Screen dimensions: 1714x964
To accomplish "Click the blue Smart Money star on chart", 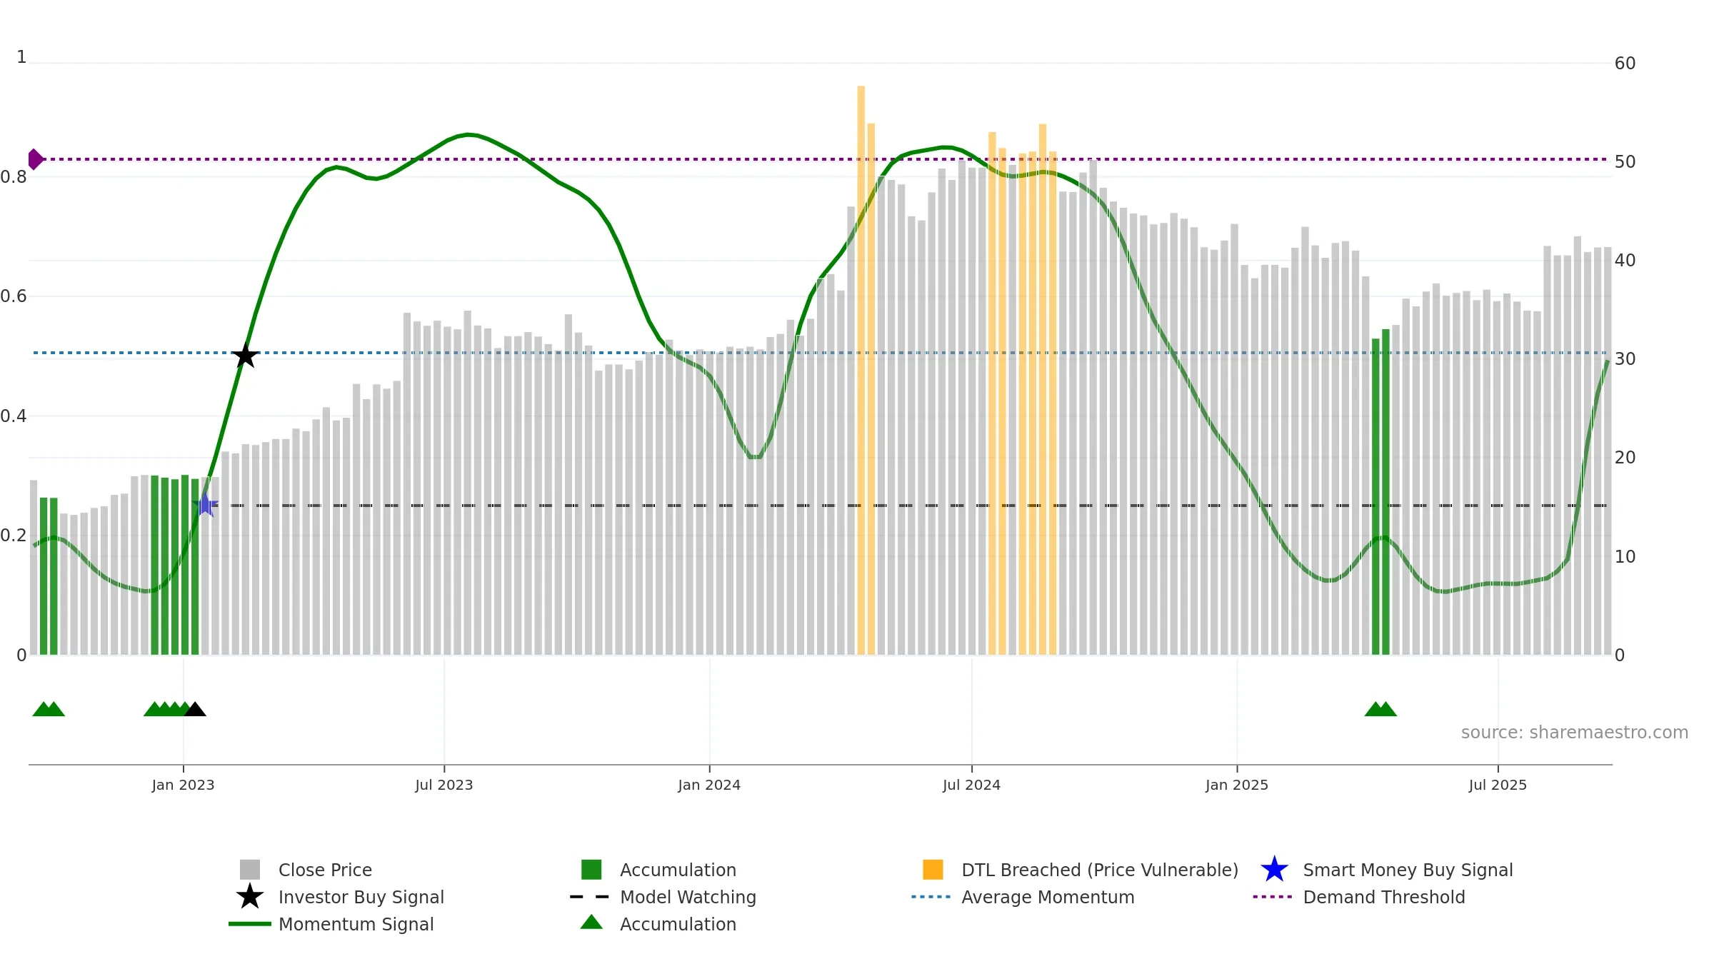I will [205, 505].
